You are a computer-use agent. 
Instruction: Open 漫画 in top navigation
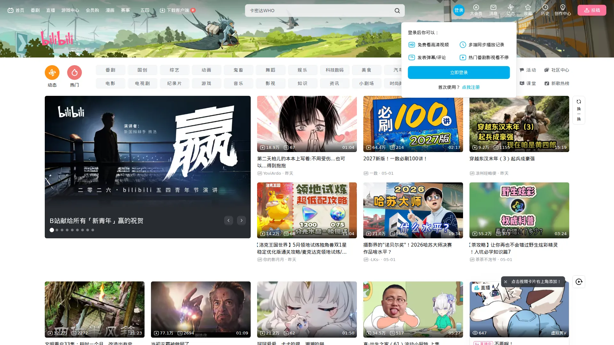tap(110, 10)
